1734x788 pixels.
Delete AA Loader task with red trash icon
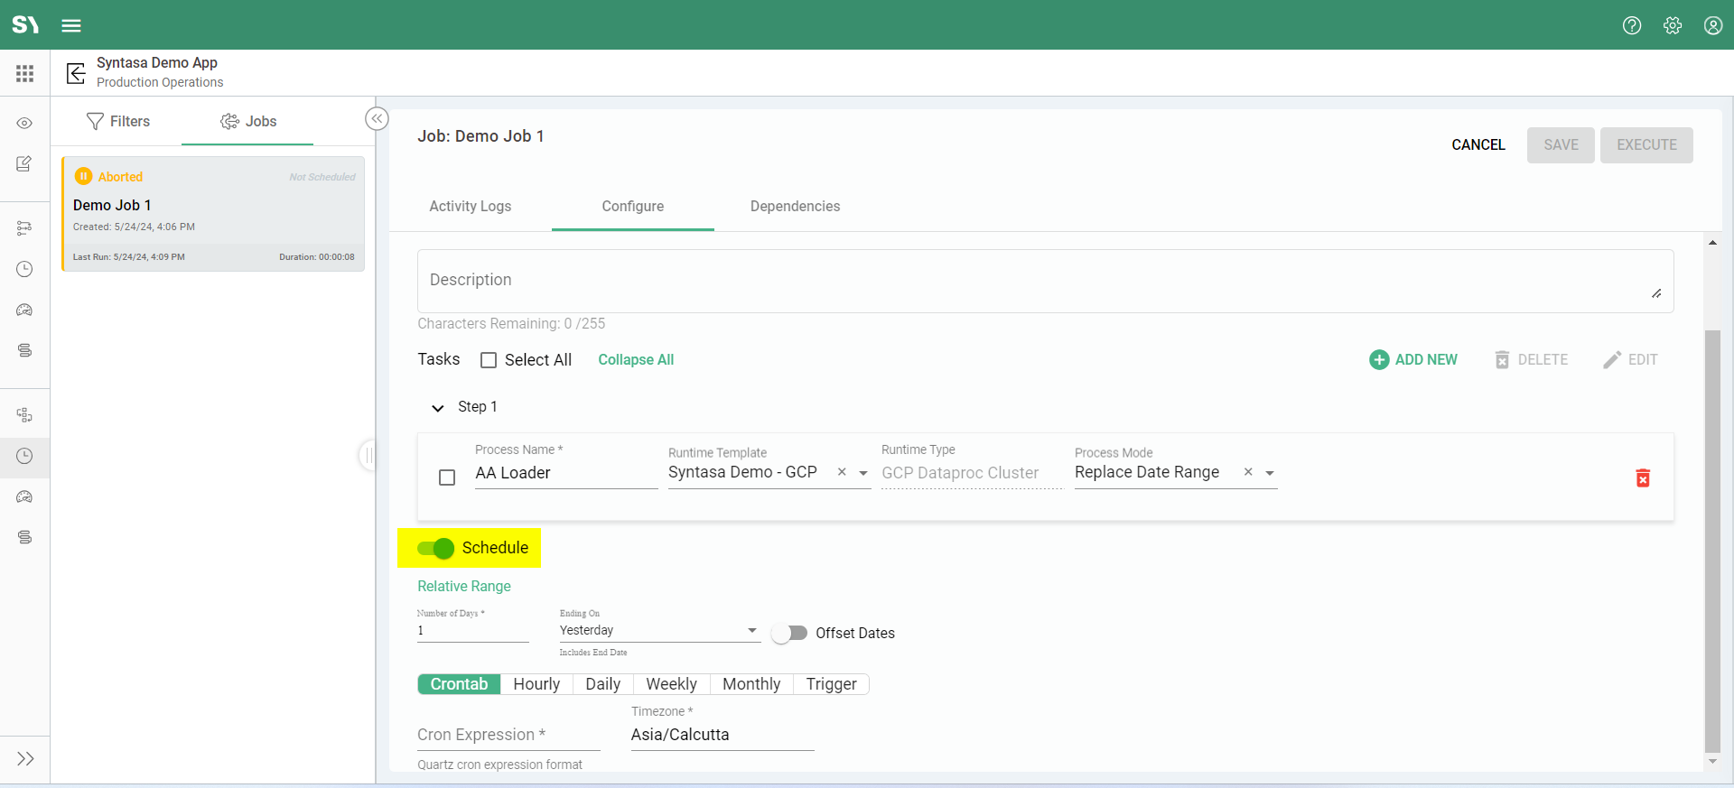[1643, 477]
